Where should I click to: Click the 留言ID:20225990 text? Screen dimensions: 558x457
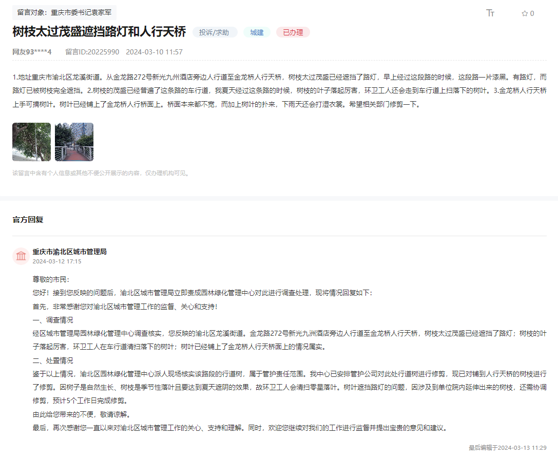(92, 52)
